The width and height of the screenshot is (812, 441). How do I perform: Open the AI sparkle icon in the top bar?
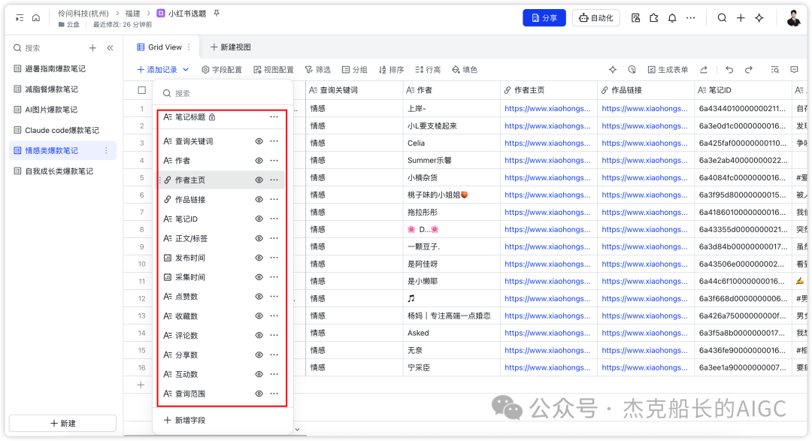[x=759, y=17]
